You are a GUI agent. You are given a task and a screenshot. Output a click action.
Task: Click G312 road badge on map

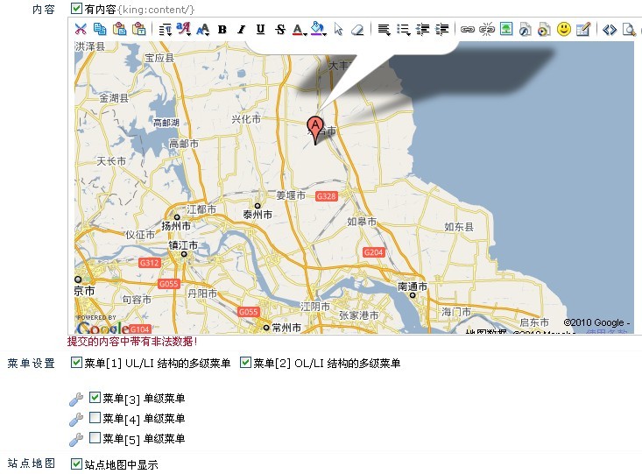pyautogui.click(x=150, y=263)
